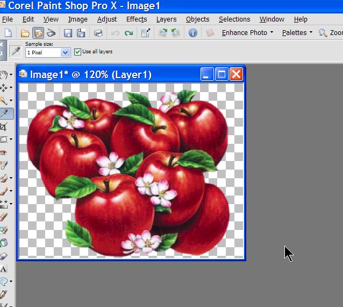Click the image information icon
Screen dimensions: 343x307
click(192, 33)
